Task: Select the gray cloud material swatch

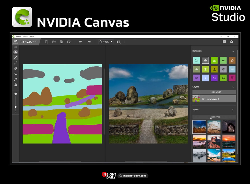Action: (205, 60)
